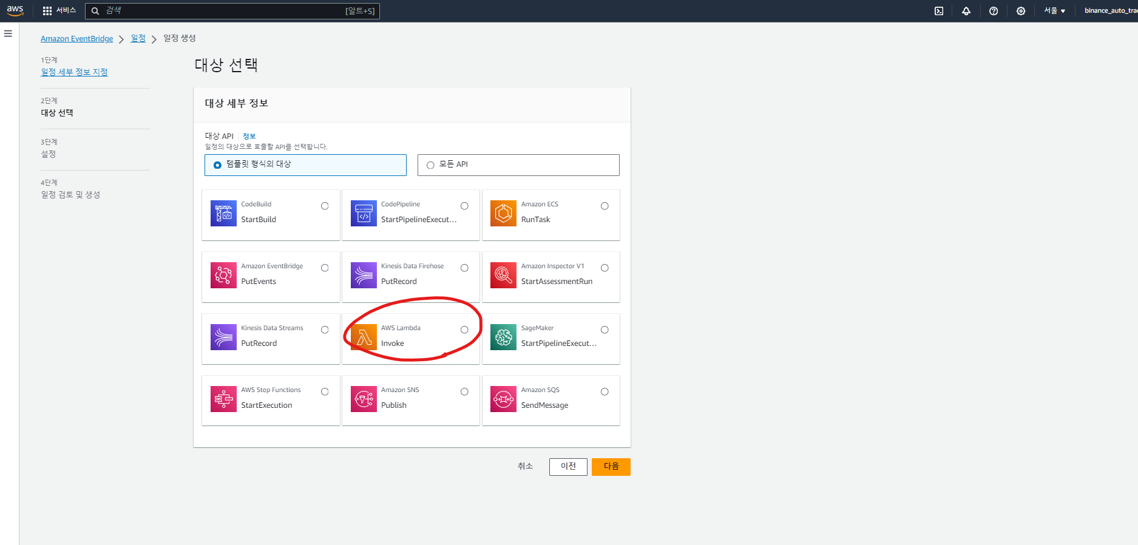This screenshot has width=1138, height=545.
Task: Click the RunTask label
Action: [x=535, y=220]
